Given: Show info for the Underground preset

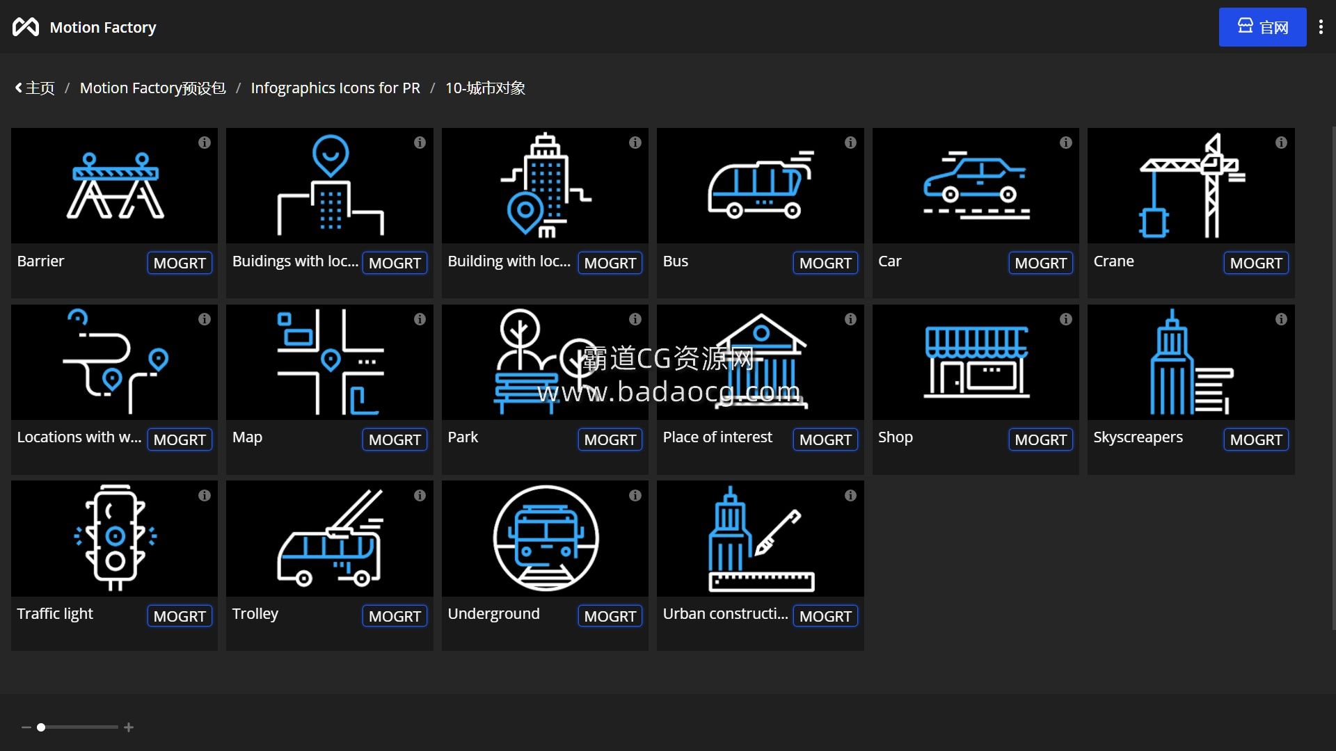Looking at the screenshot, I should coord(635,496).
